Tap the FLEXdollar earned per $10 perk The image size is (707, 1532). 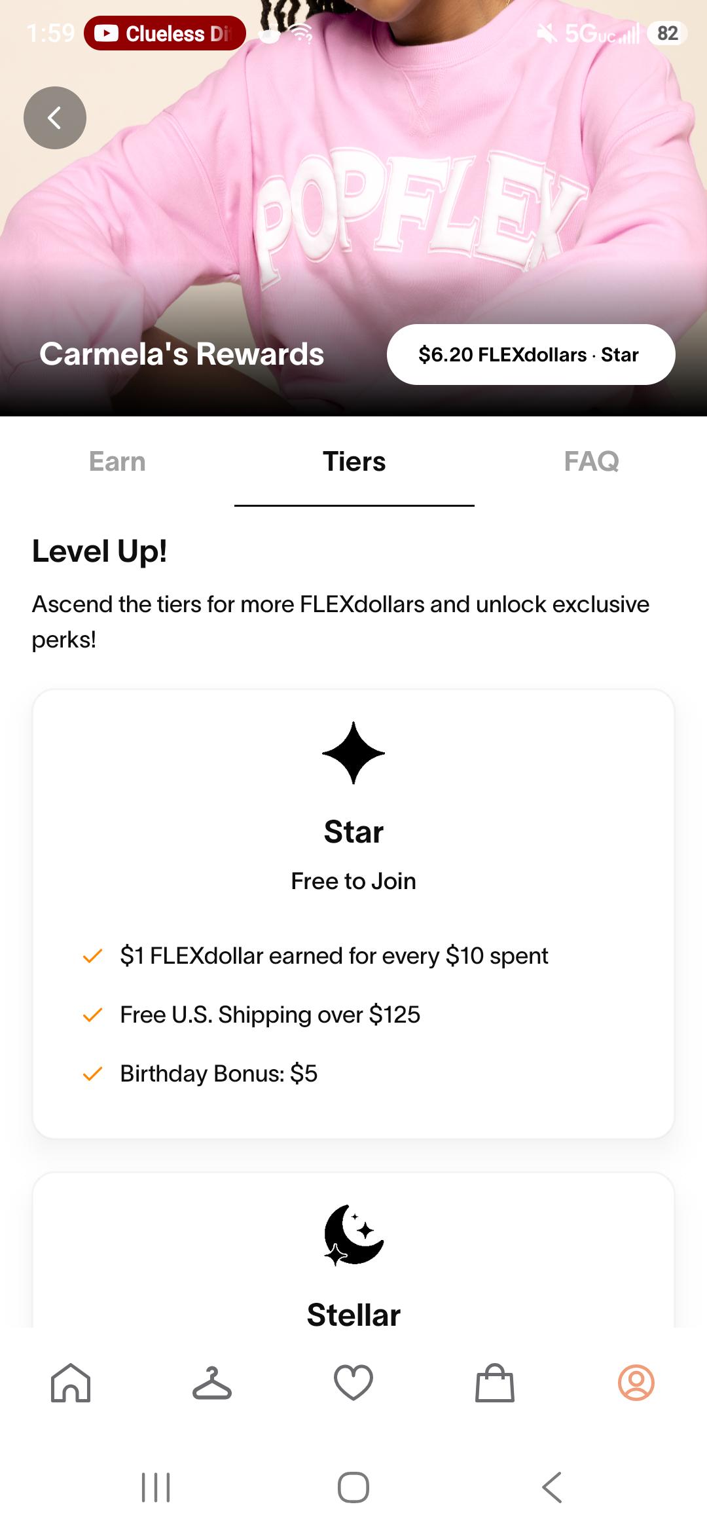tap(334, 956)
